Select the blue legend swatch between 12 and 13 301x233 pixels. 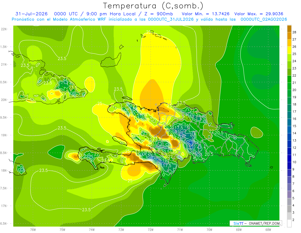(x=289, y=144)
